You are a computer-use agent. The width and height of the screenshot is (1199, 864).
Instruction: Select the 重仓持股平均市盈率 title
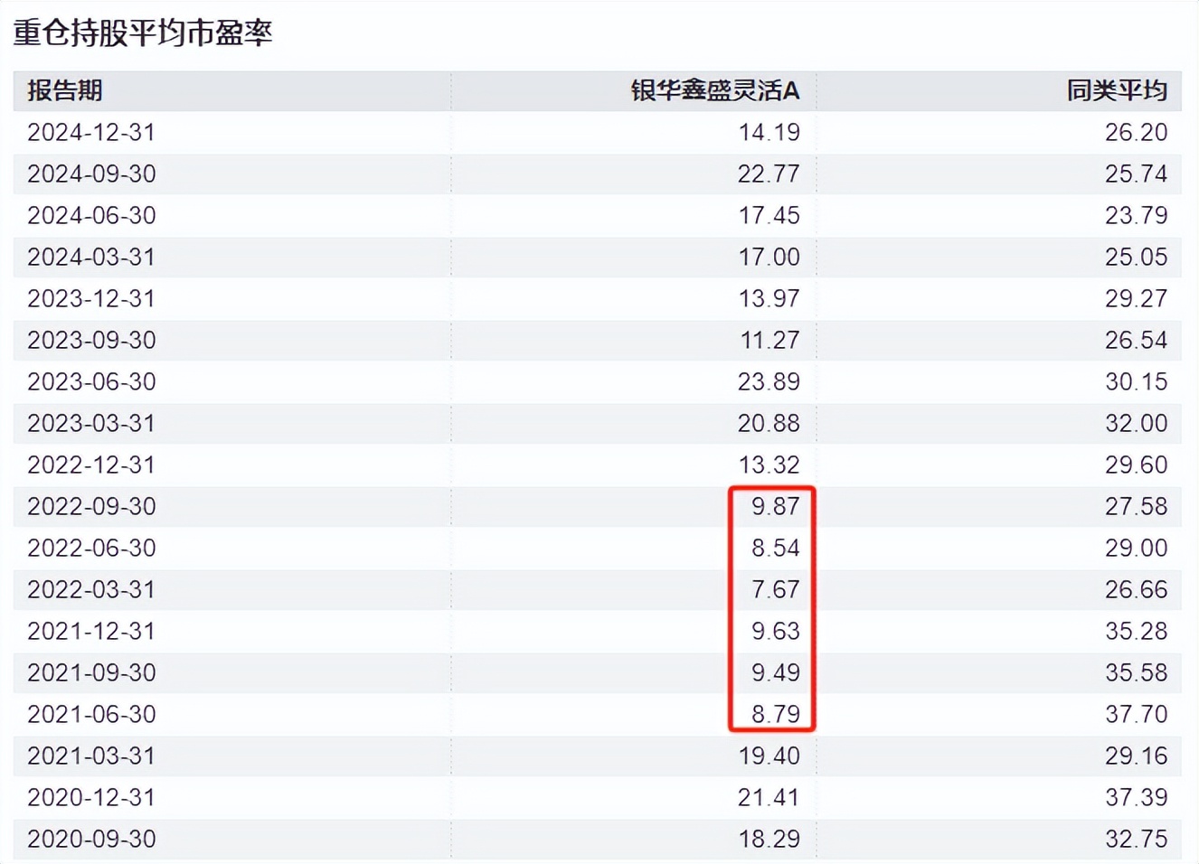143,33
